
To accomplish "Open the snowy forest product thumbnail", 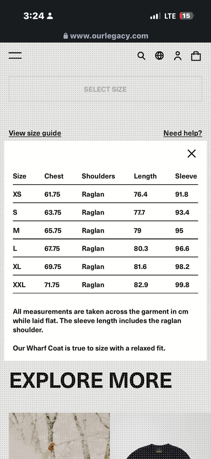I will (x=59, y=436).
